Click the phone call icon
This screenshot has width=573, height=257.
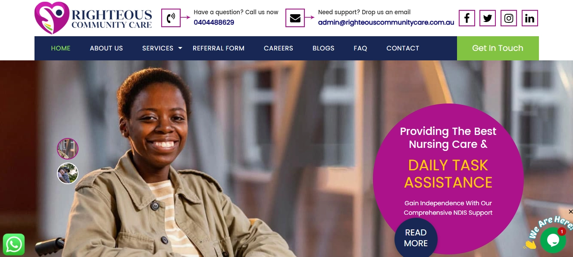(171, 18)
